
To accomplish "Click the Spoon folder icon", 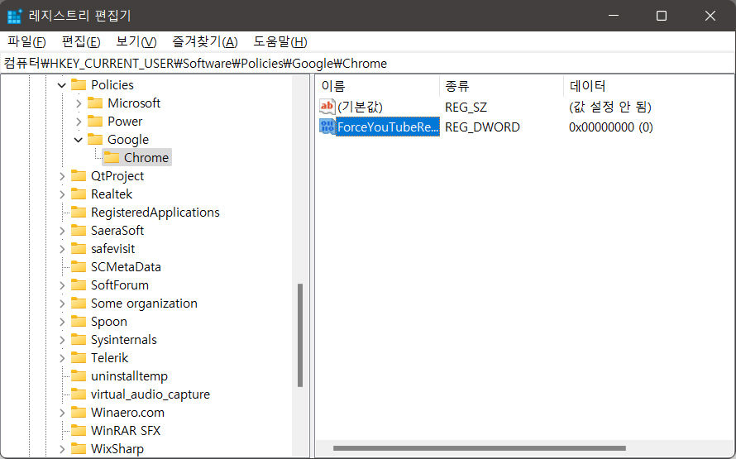I will [x=79, y=322].
